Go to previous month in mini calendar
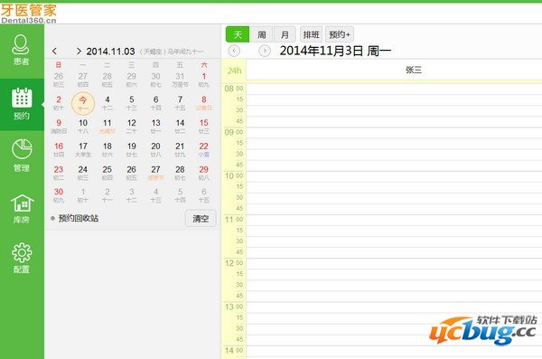Image resolution: width=542 pixels, height=359 pixels. [54, 52]
